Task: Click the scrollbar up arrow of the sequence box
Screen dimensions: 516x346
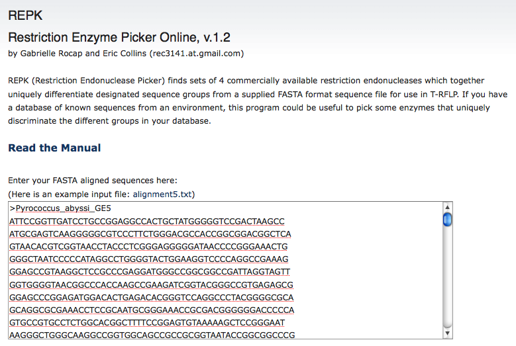Action: coord(447,207)
